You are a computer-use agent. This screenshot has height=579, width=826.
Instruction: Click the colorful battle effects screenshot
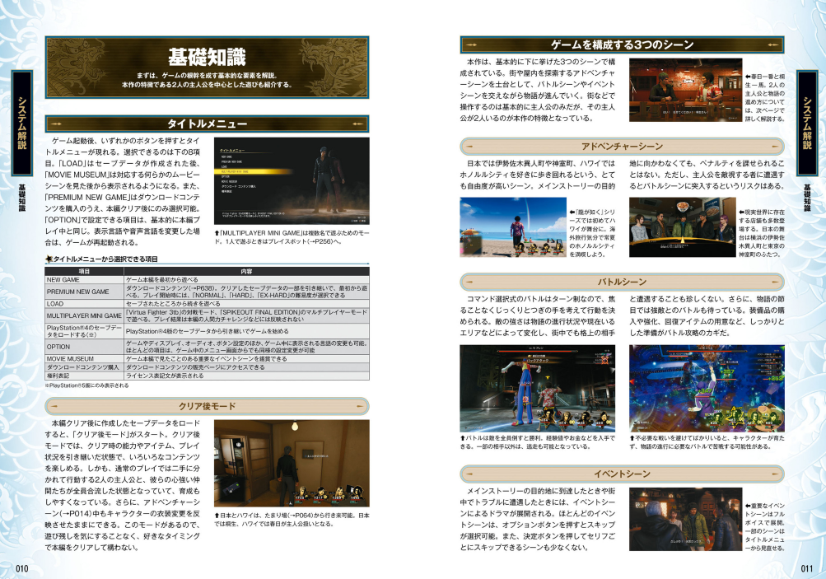pos(707,388)
